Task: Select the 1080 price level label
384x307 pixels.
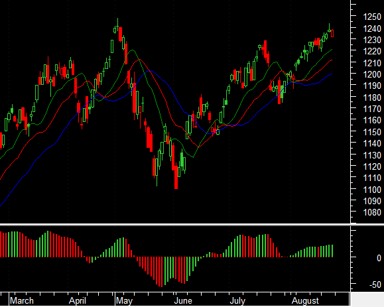Action: pos(372,212)
